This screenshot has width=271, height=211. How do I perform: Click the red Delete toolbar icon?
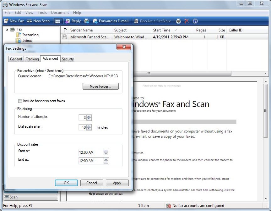click(187, 21)
